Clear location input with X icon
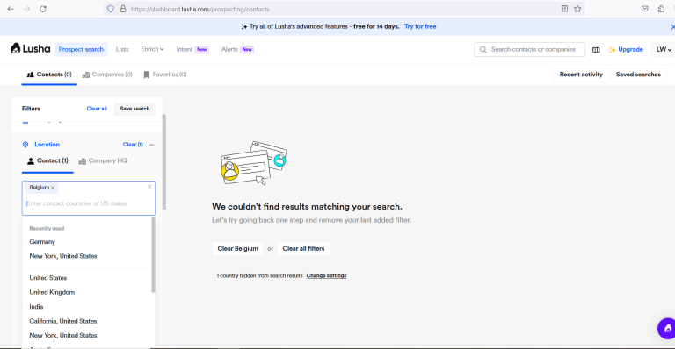 pyautogui.click(x=149, y=187)
